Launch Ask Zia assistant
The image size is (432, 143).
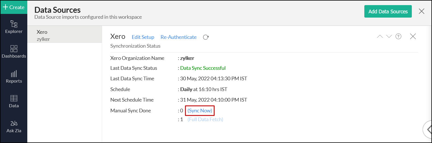pyautogui.click(x=14, y=127)
